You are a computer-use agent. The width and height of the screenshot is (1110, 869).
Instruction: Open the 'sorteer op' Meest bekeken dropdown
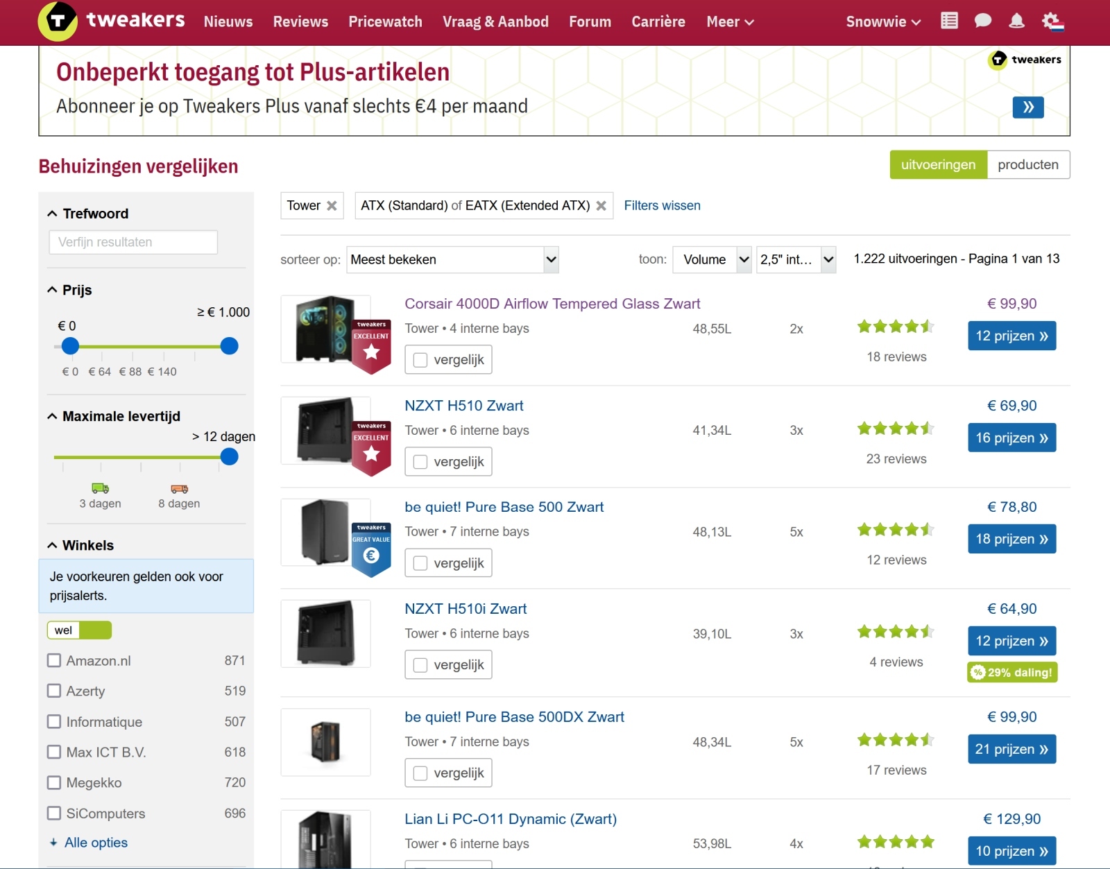(452, 259)
